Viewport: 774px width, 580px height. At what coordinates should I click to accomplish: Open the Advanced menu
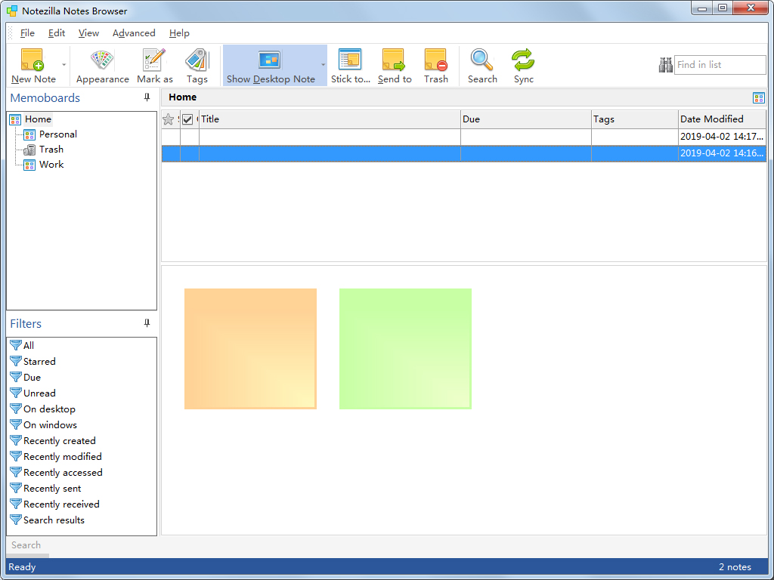tap(134, 32)
